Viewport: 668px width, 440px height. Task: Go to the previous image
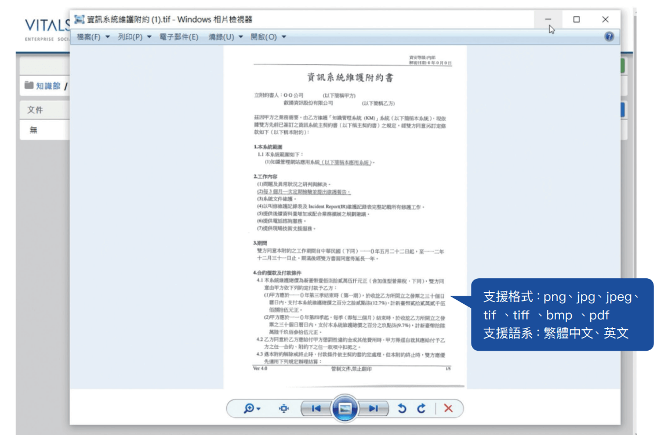315,409
